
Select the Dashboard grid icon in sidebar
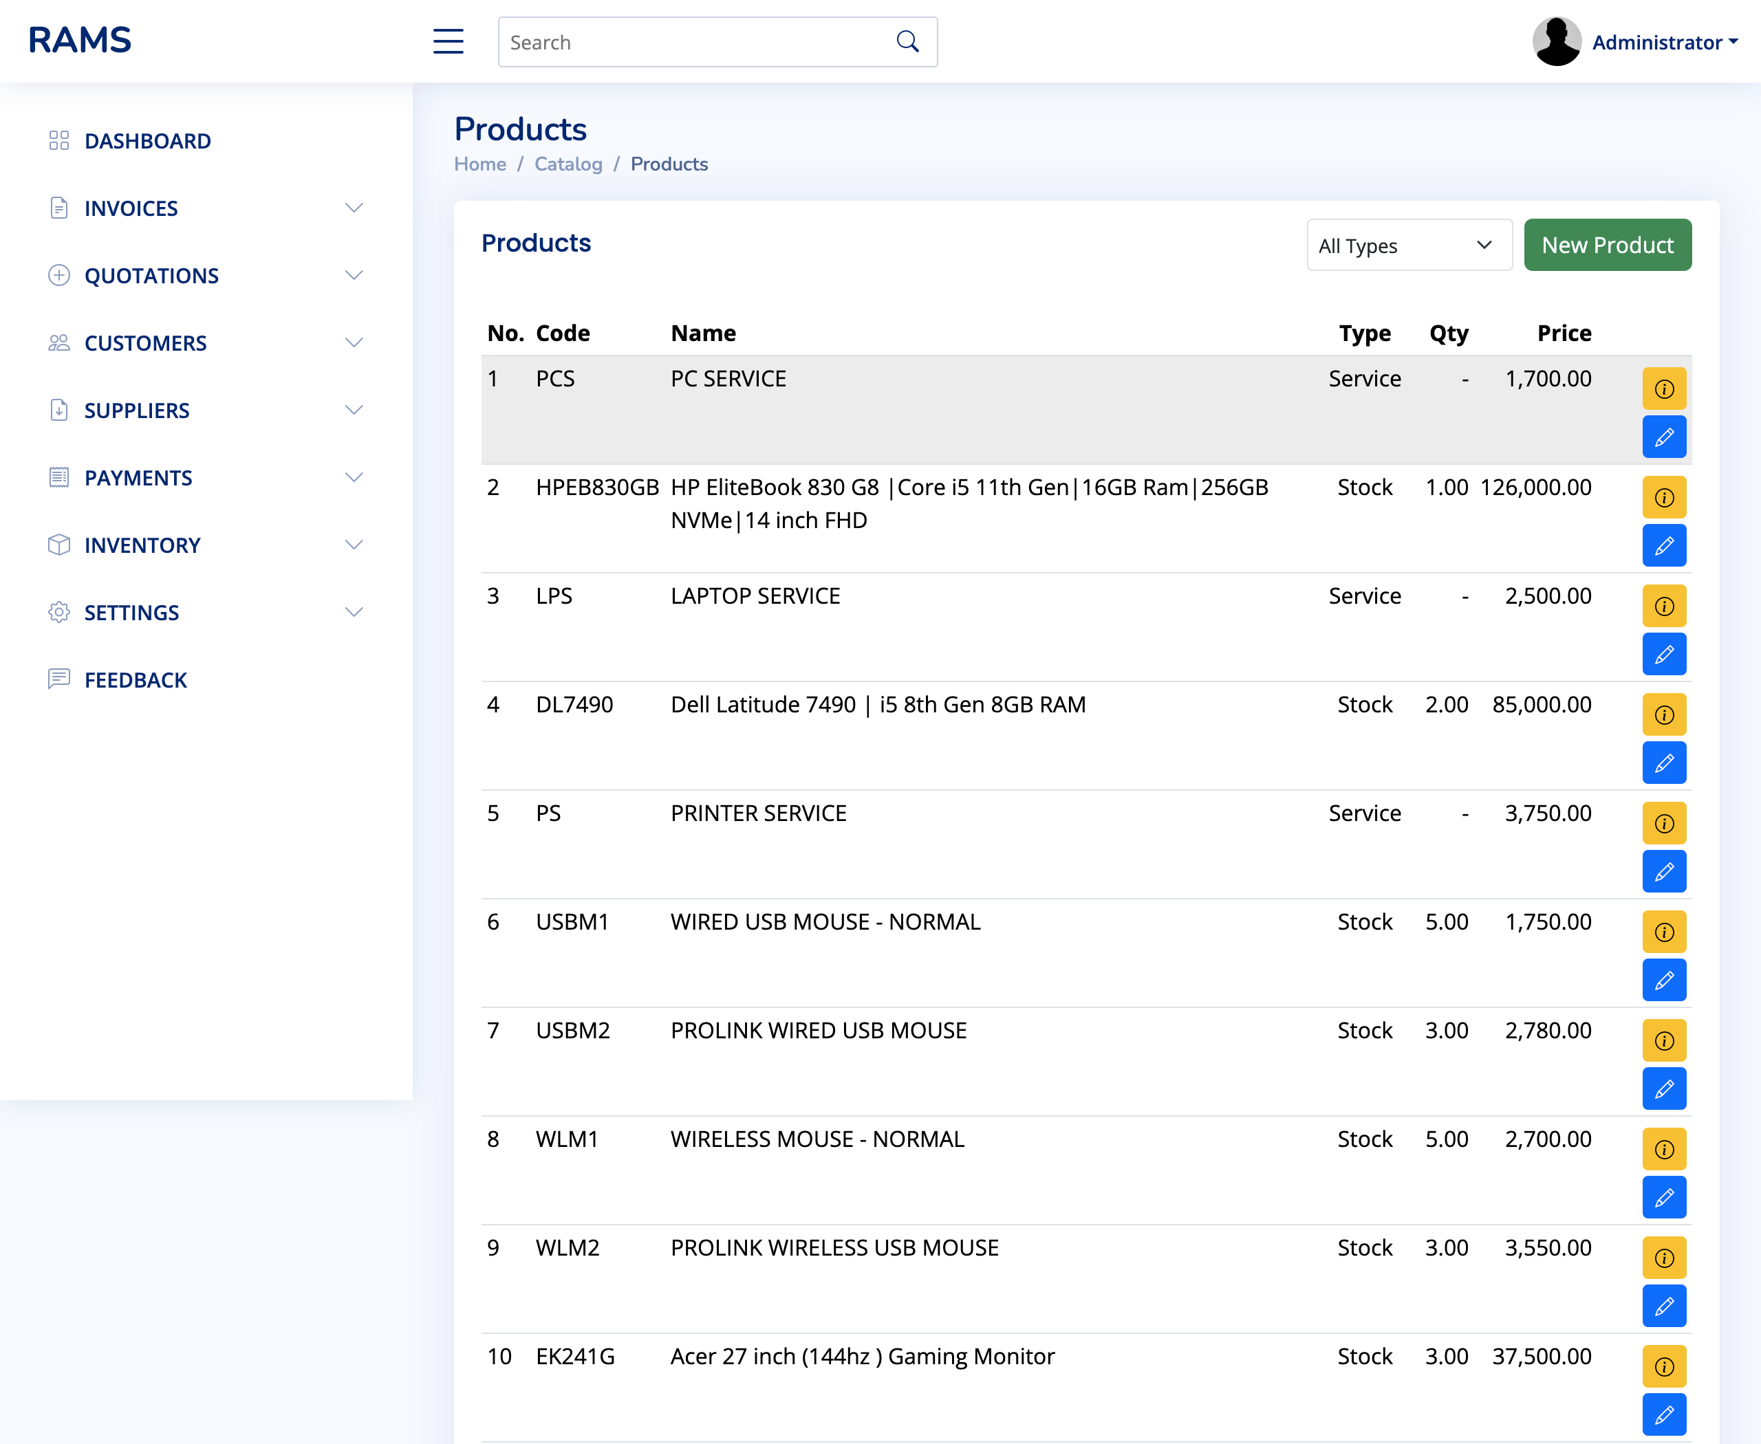click(x=58, y=140)
